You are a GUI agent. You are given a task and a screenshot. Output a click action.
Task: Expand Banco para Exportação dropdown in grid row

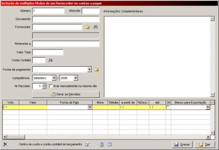click(208, 107)
